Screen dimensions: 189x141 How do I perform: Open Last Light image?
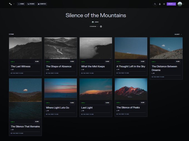pos(96,89)
